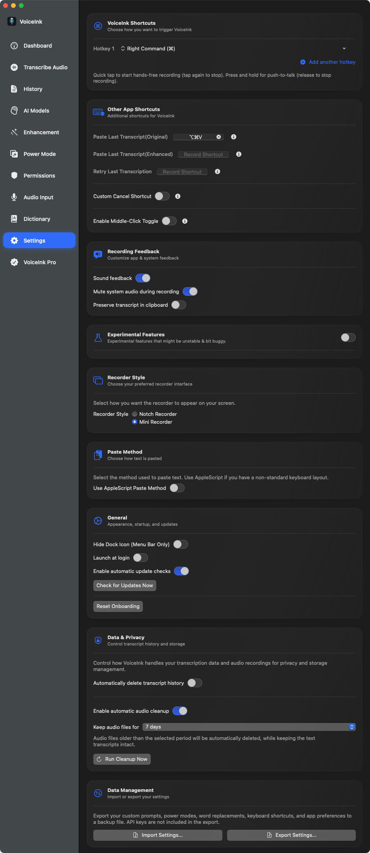This screenshot has width=370, height=853.
Task: Click info icon next to Enable Middle-Click Toggle
Action: 185,221
